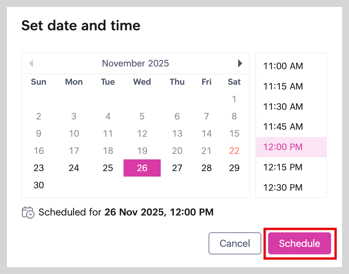
Task: Choose the 11:00 AM time slot
Action: 283,66
